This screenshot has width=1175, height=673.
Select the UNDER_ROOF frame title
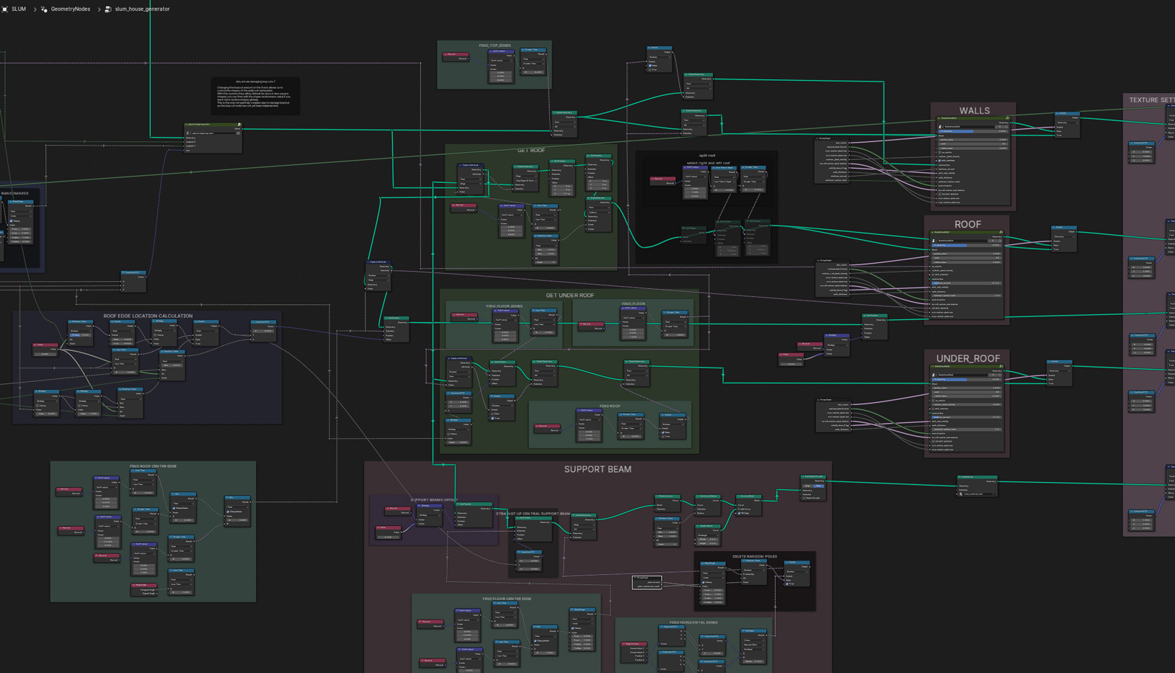(967, 358)
